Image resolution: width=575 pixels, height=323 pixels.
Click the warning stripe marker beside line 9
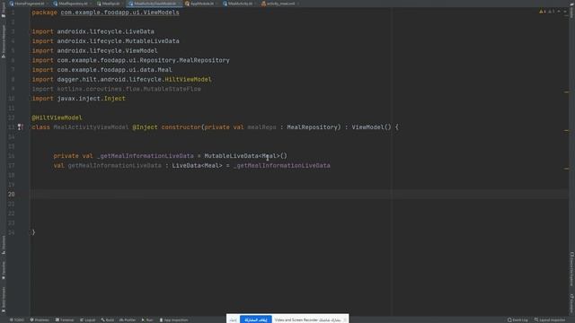pos(566,92)
